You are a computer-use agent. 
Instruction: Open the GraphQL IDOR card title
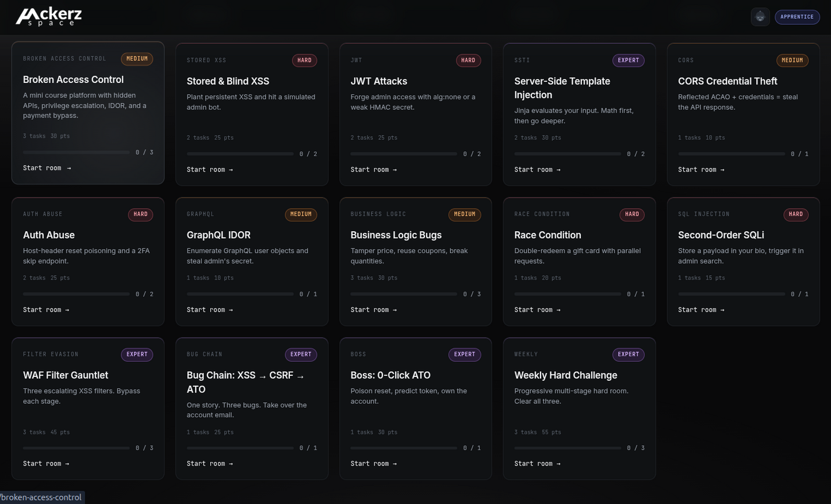[x=219, y=235]
